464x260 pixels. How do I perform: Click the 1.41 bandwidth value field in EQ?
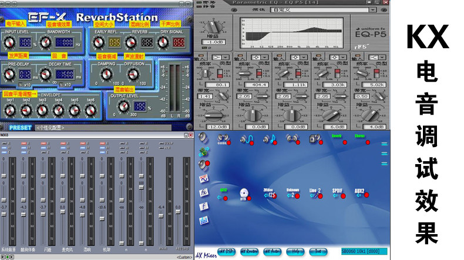[206, 96]
